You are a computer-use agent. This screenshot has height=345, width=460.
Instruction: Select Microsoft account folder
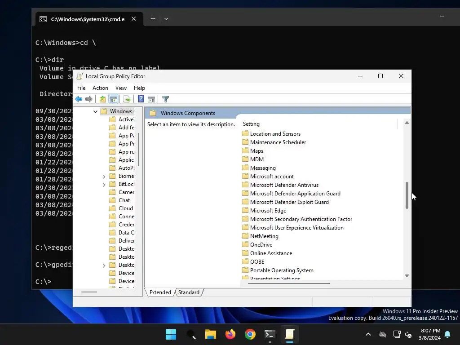268,176
